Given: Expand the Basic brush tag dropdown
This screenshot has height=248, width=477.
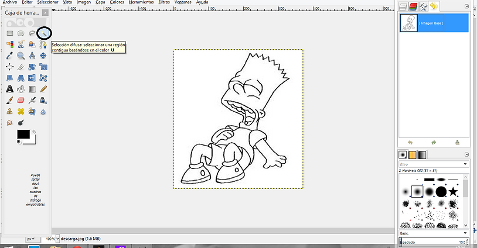Looking at the screenshot, I should pos(465,233).
